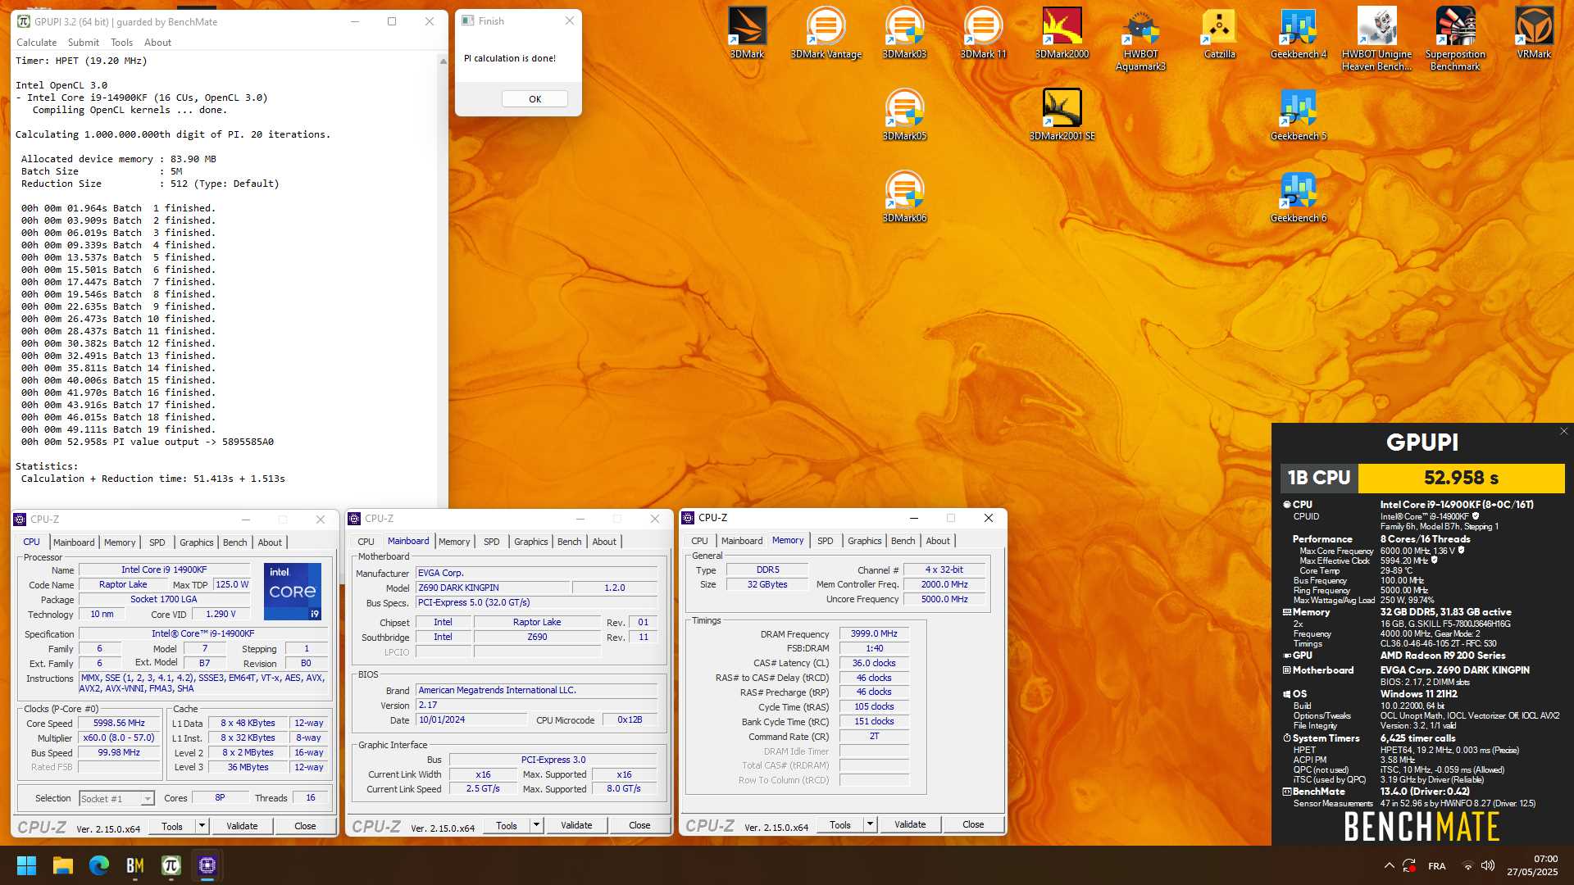Viewport: 1574px width, 885px height.
Task: Switch to BenchMate in the taskbar
Action: tap(135, 865)
